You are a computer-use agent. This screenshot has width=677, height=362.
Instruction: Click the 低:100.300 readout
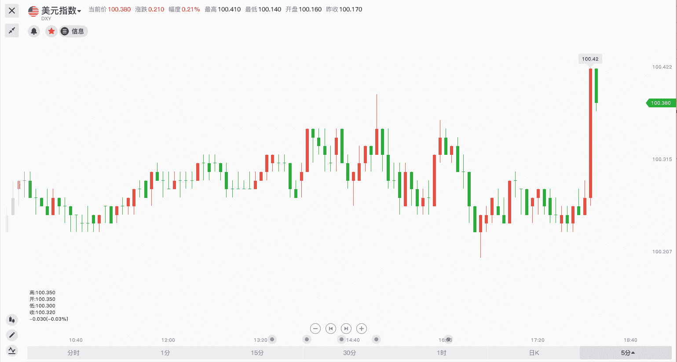click(42, 306)
